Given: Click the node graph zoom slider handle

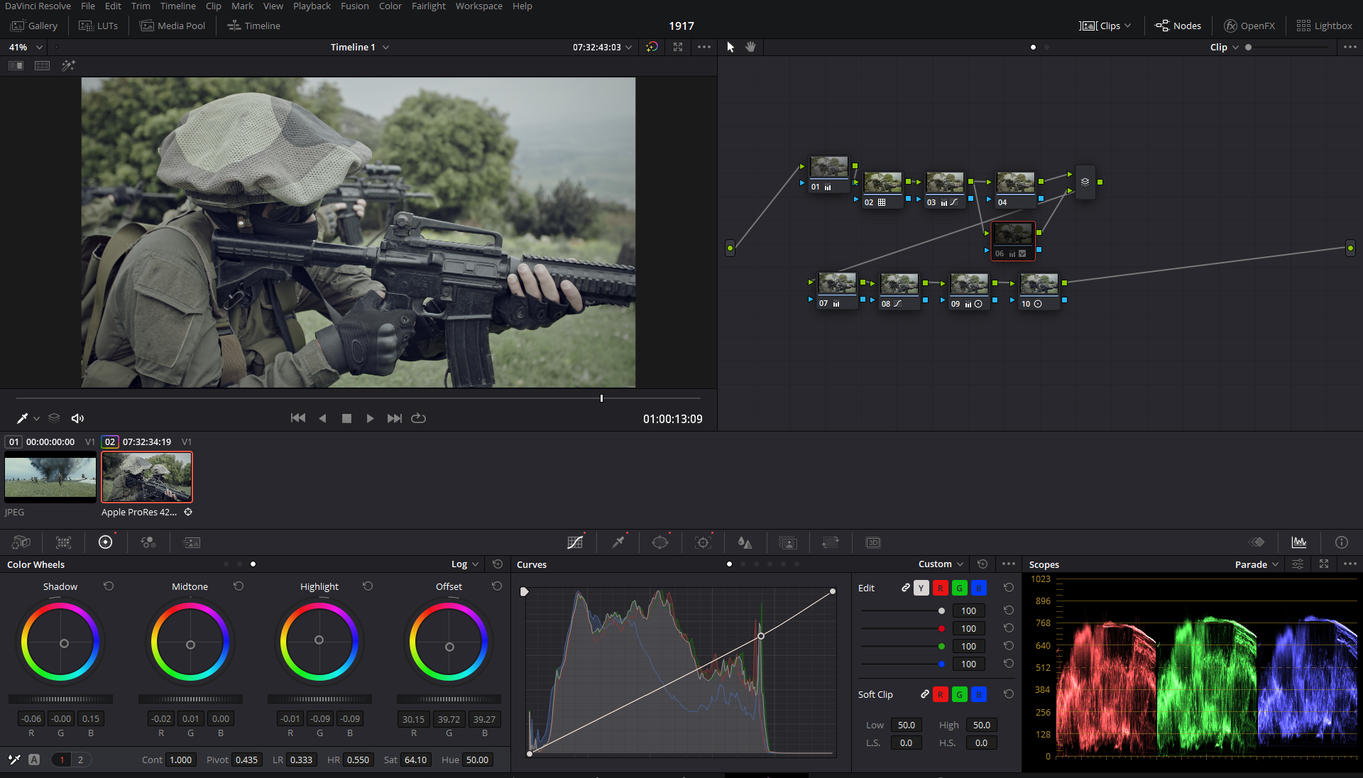Looking at the screenshot, I should pyautogui.click(x=1249, y=47).
